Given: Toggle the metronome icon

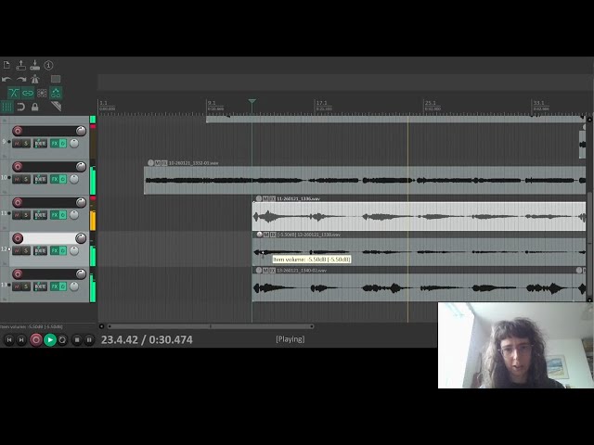Looking at the screenshot, I should pyautogui.click(x=35, y=79).
